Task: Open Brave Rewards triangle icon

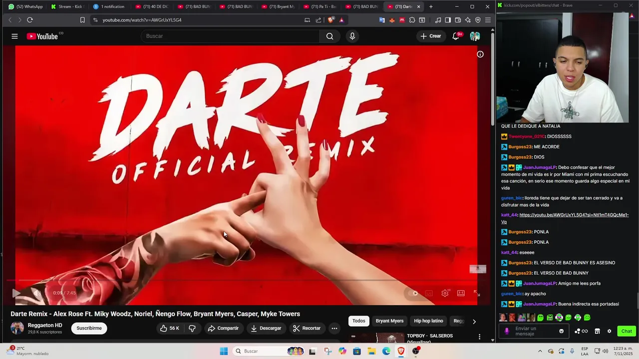Action: (341, 20)
